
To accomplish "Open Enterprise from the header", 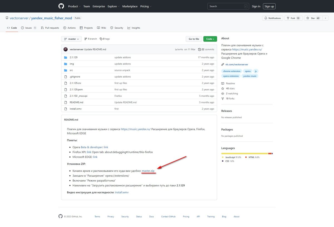I will 99,6.
